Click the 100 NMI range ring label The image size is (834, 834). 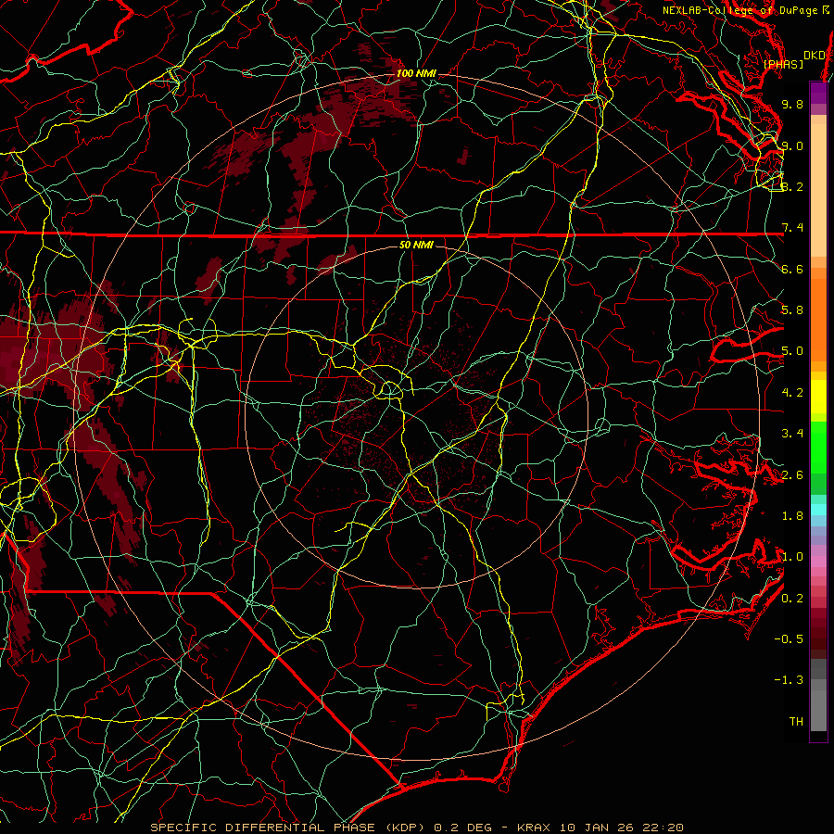tap(416, 73)
